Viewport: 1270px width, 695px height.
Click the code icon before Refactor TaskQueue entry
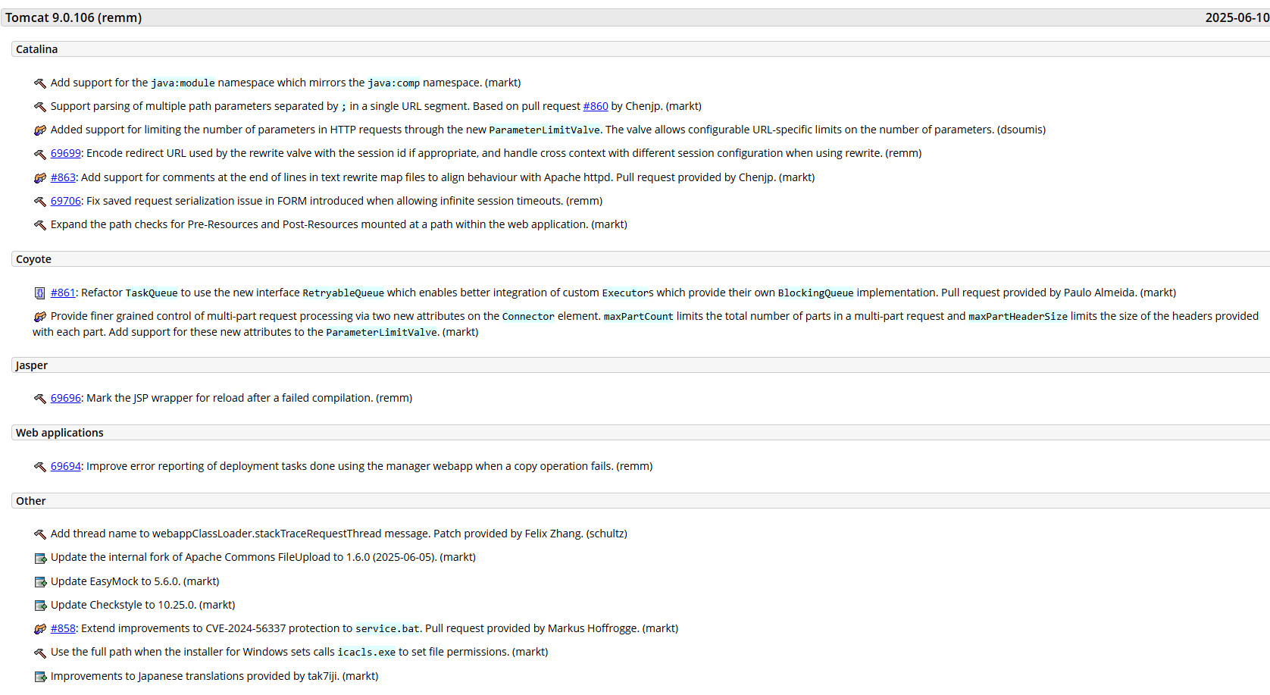pyautogui.click(x=40, y=293)
